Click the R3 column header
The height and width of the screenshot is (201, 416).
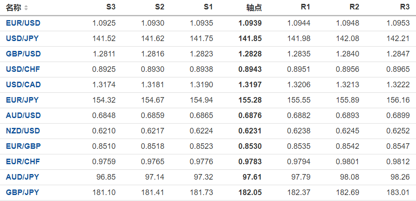(404, 8)
